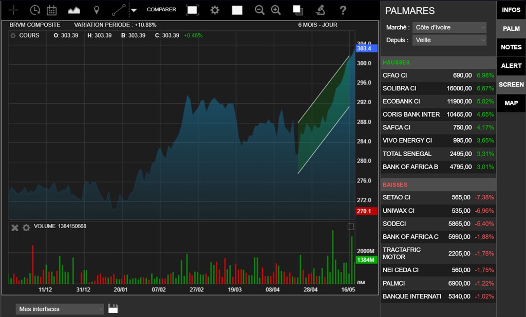
Task: Remove the VOLUME indicator panel
Action: tap(15, 228)
